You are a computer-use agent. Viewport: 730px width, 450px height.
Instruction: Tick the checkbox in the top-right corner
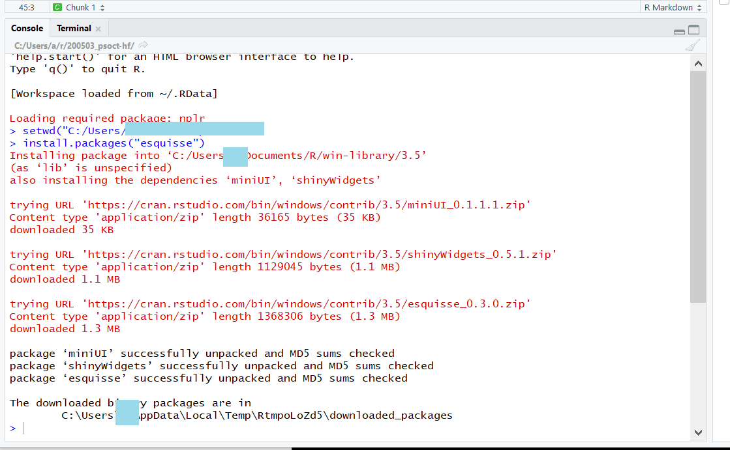click(x=723, y=2)
